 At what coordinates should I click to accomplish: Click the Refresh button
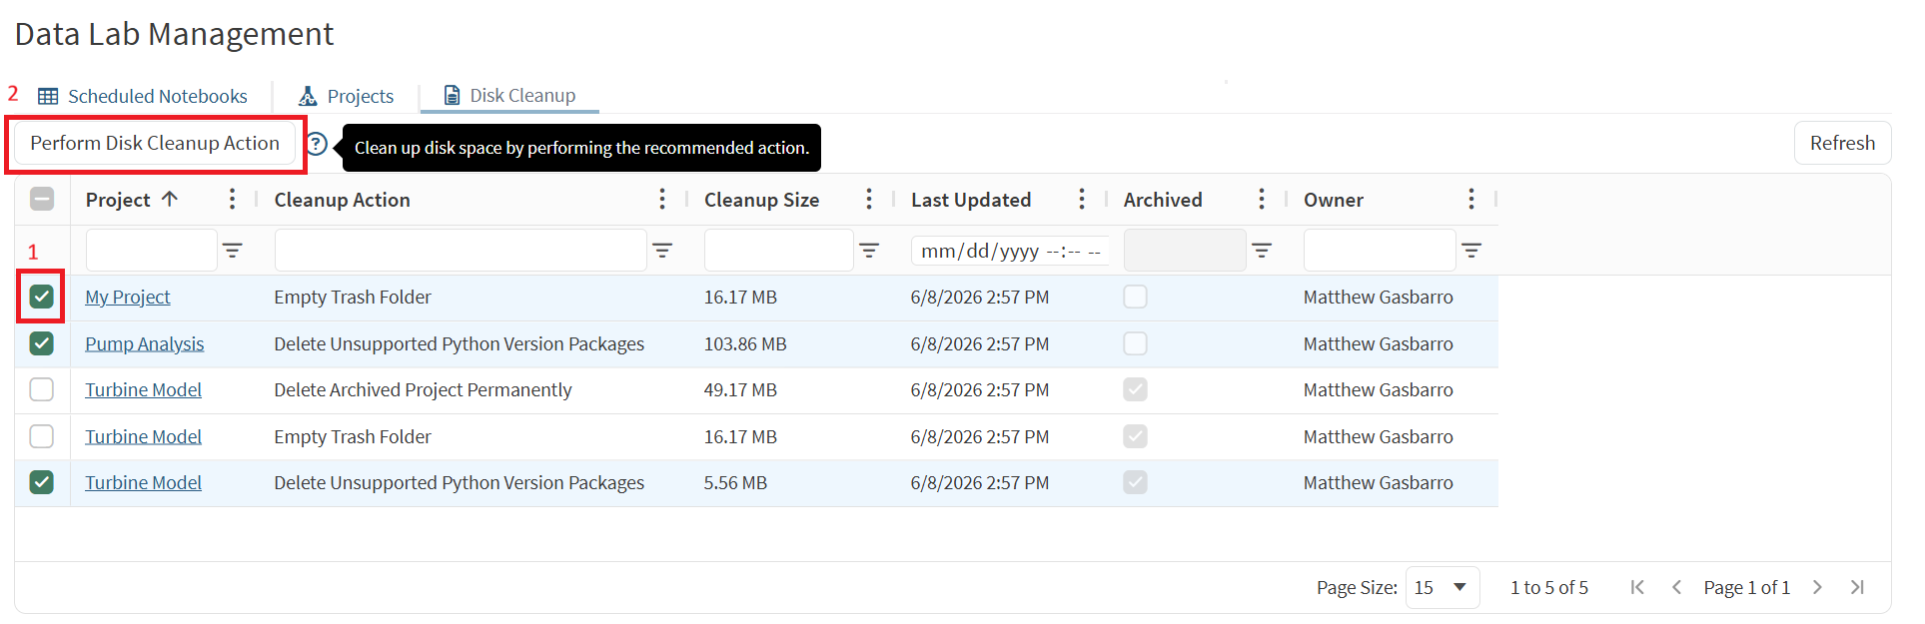[1842, 143]
